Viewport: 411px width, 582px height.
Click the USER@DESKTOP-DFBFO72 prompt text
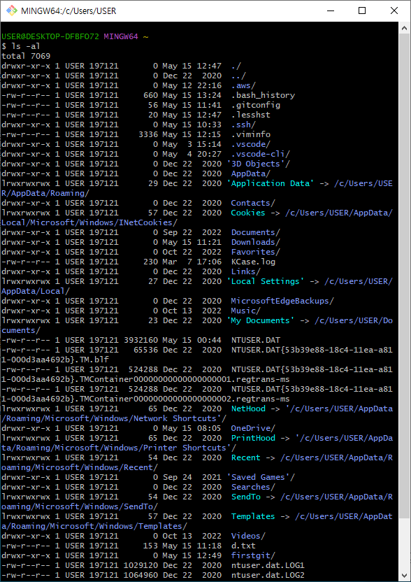[x=50, y=36]
